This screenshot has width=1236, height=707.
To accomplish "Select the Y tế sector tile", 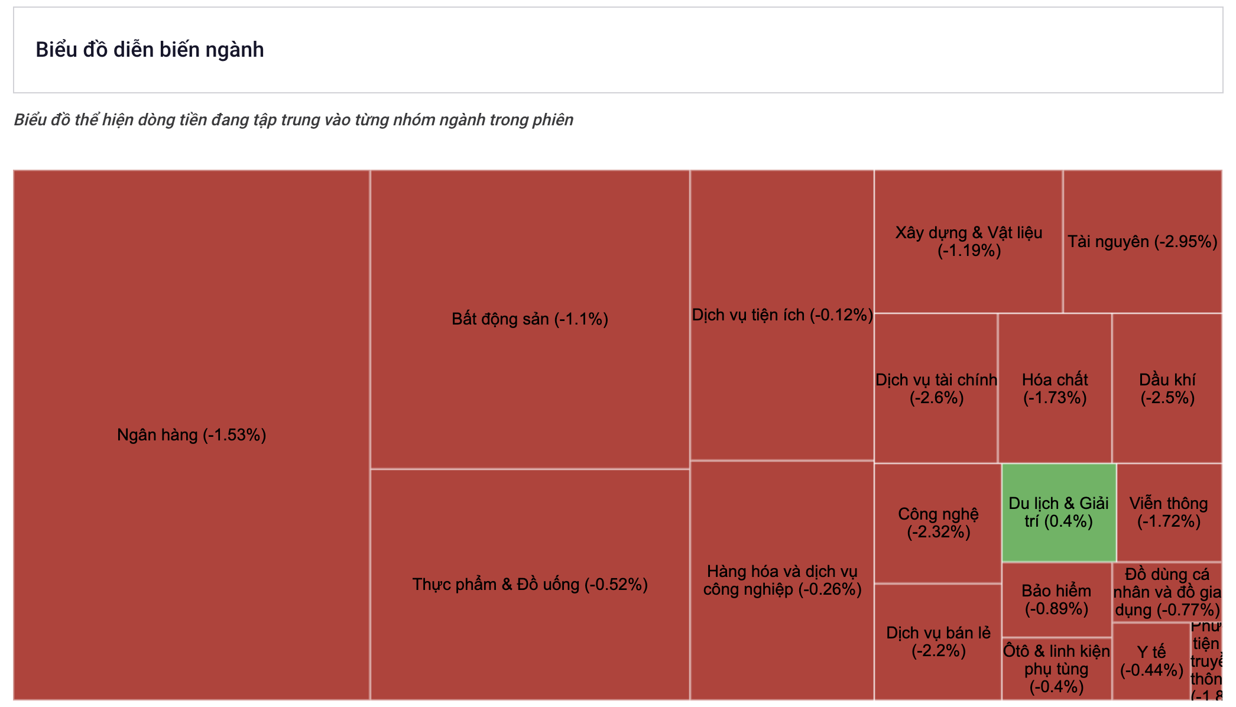I will [1151, 661].
